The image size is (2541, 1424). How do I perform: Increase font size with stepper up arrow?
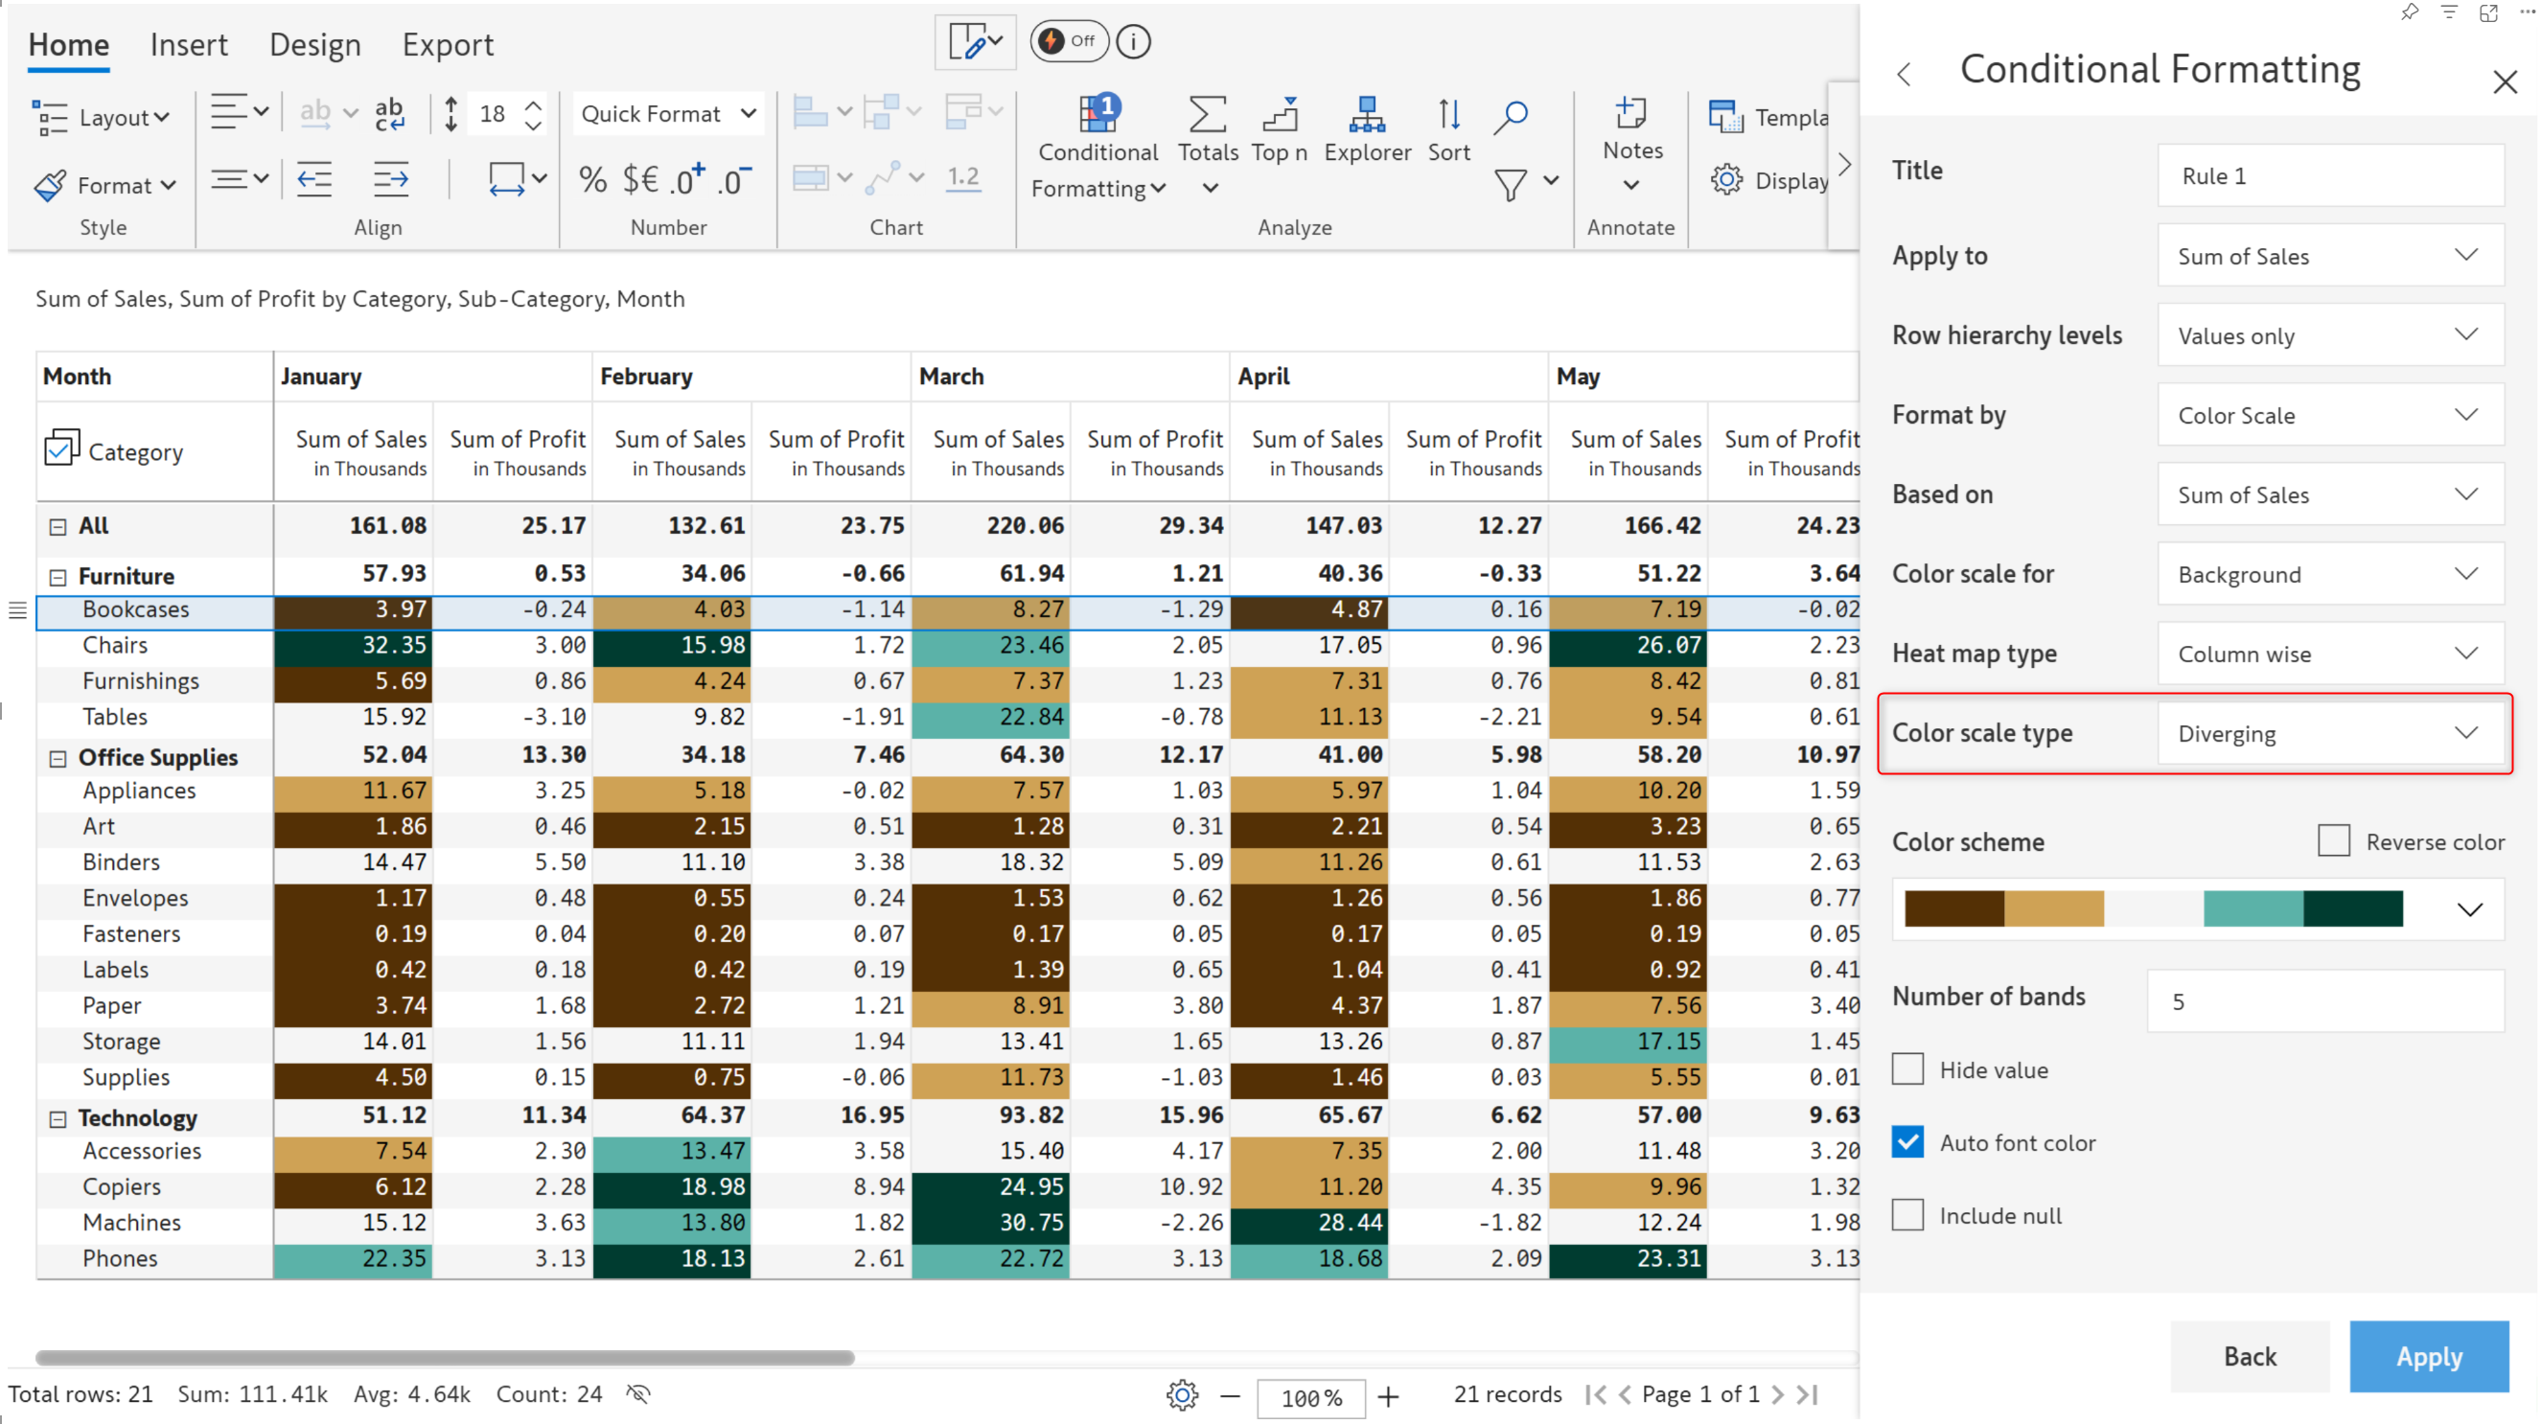tap(533, 103)
